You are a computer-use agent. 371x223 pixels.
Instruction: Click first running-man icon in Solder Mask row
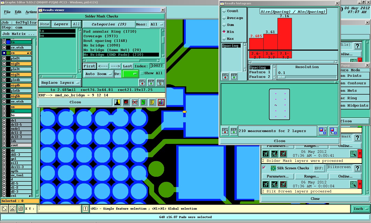pyautogui.click(x=266, y=154)
